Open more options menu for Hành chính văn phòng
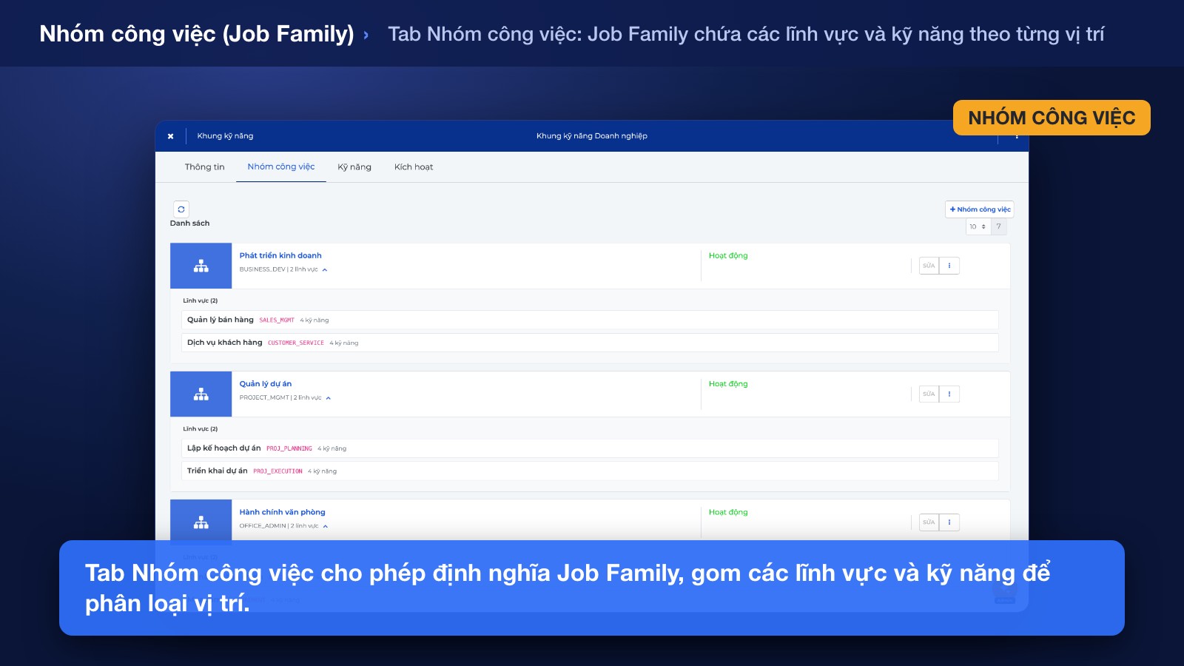This screenshot has height=666, width=1184. pos(949,522)
